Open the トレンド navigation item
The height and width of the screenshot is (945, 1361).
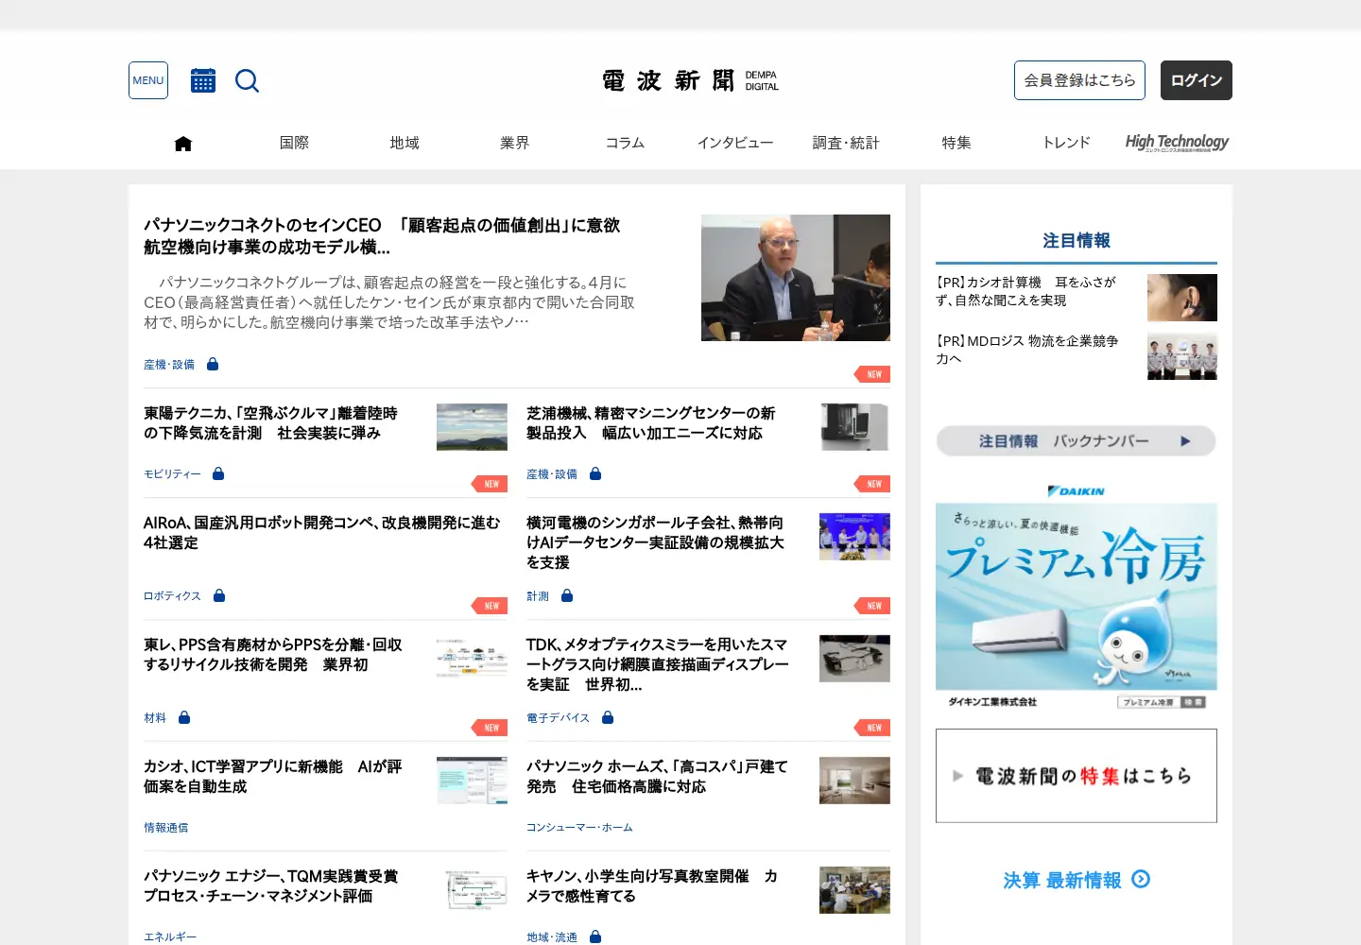tap(1066, 143)
